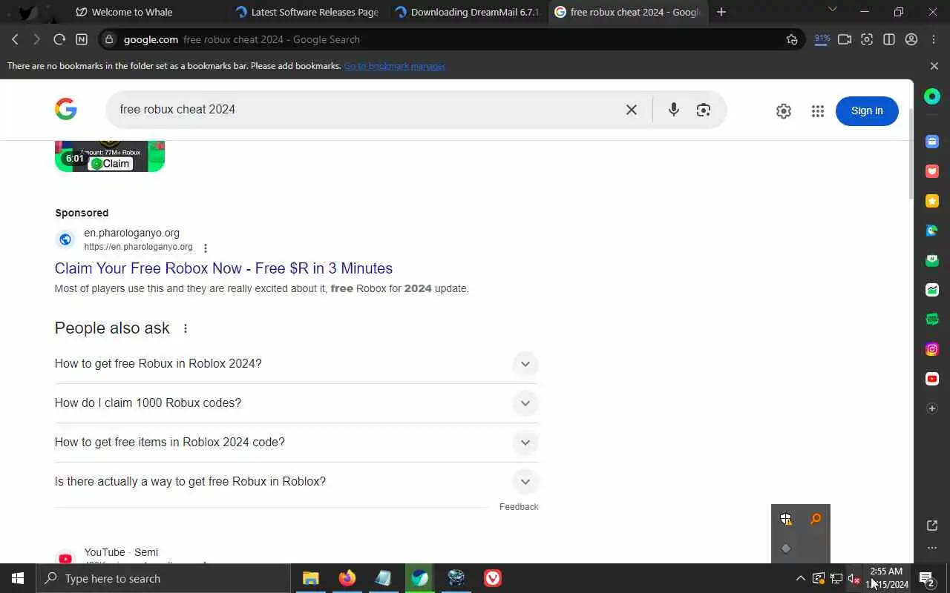Show hidden system tray icons chevron
The image size is (950, 593).
pyautogui.click(x=800, y=578)
